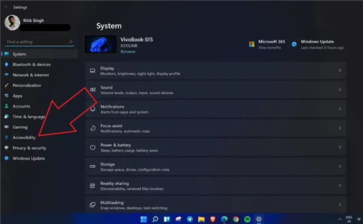Image resolution: width=363 pixels, height=224 pixels.
Task: Open Windows Start menu icon on taskbar
Action: [143, 219]
